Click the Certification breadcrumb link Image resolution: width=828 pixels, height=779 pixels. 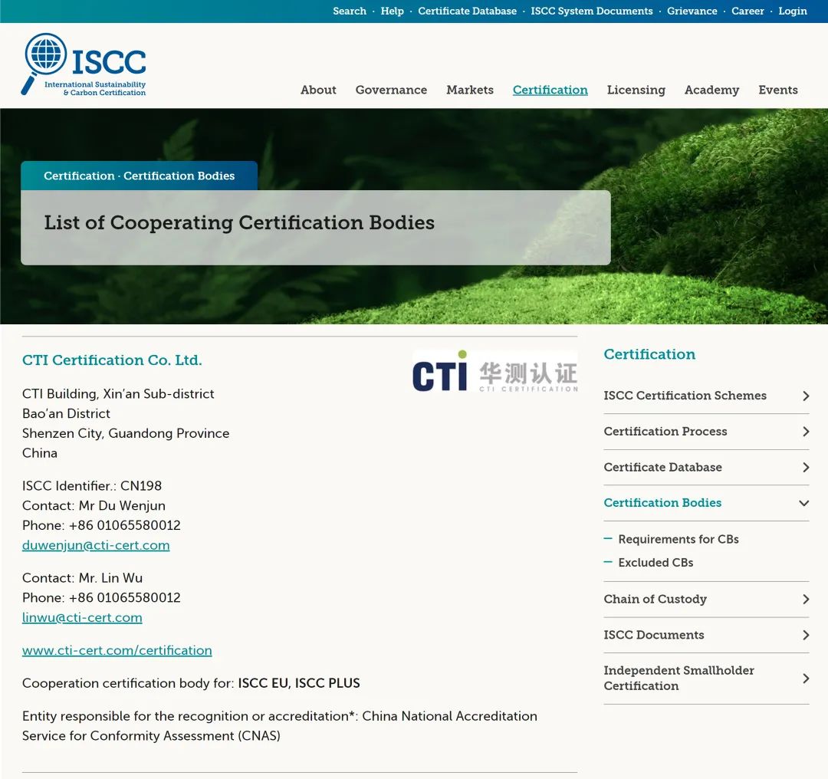(79, 176)
